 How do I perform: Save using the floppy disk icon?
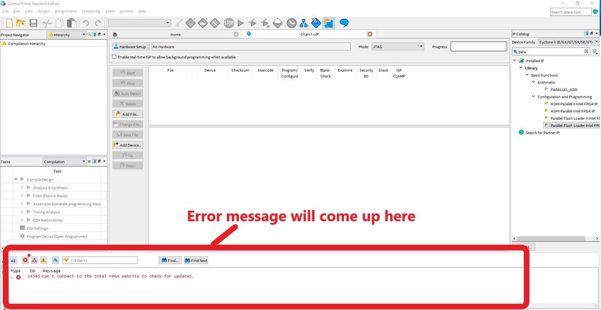tap(33, 23)
